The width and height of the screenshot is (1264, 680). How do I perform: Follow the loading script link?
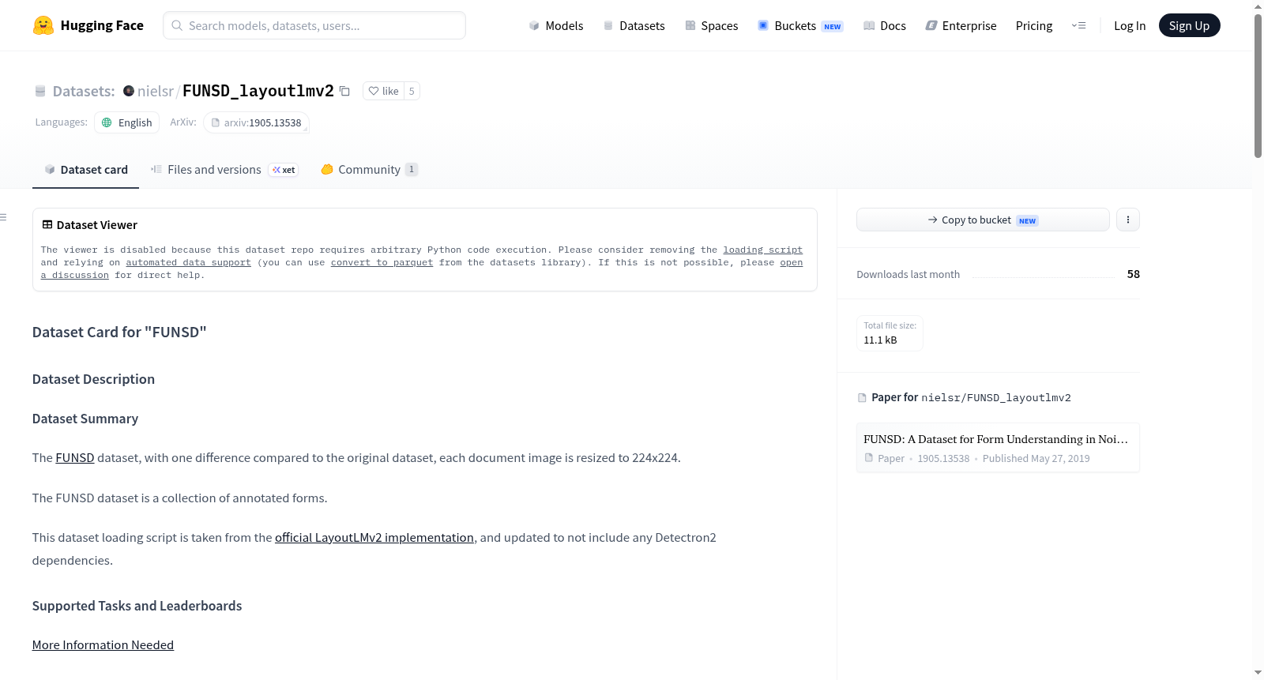[762, 250]
